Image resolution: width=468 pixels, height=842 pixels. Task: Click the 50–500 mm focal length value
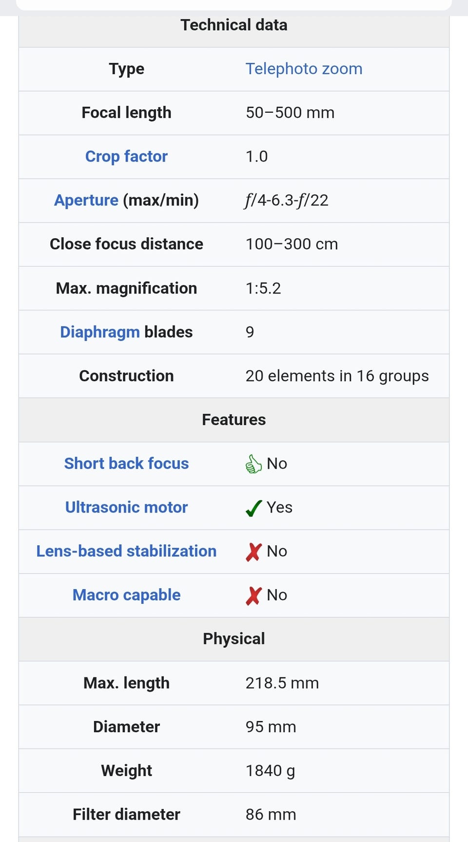click(290, 113)
